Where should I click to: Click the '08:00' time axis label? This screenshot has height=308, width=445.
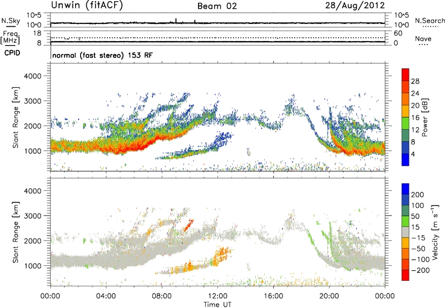click(x=162, y=296)
